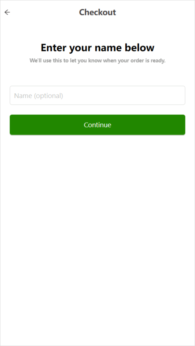Select the Checkout header label

97,12
